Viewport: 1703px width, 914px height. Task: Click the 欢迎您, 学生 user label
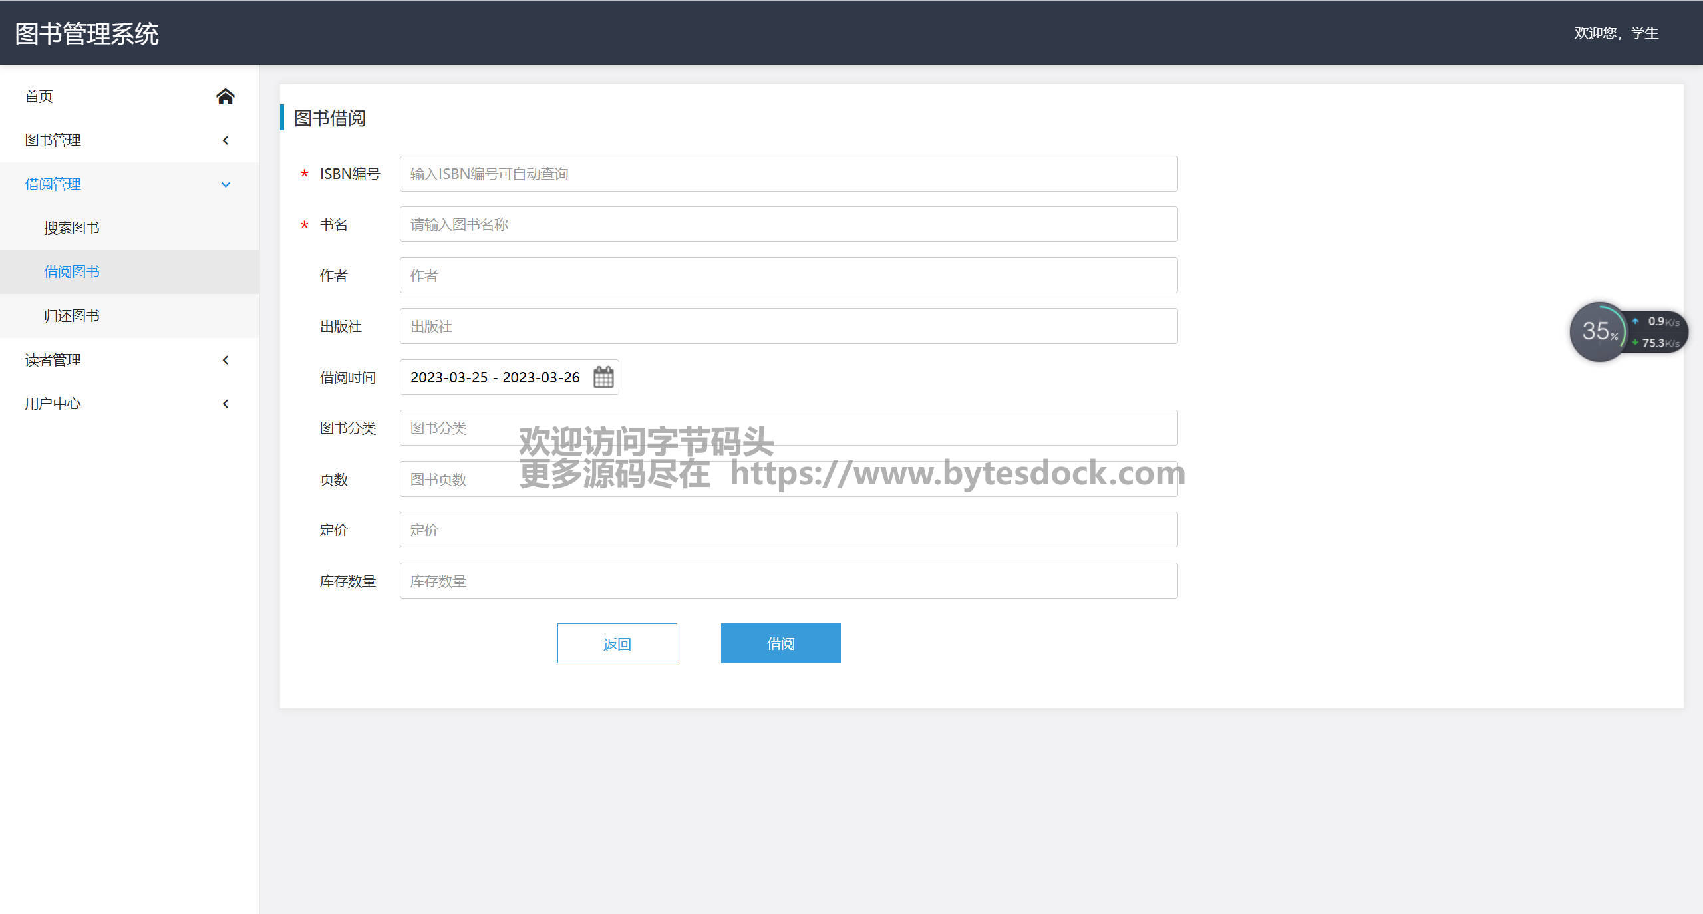tap(1616, 33)
